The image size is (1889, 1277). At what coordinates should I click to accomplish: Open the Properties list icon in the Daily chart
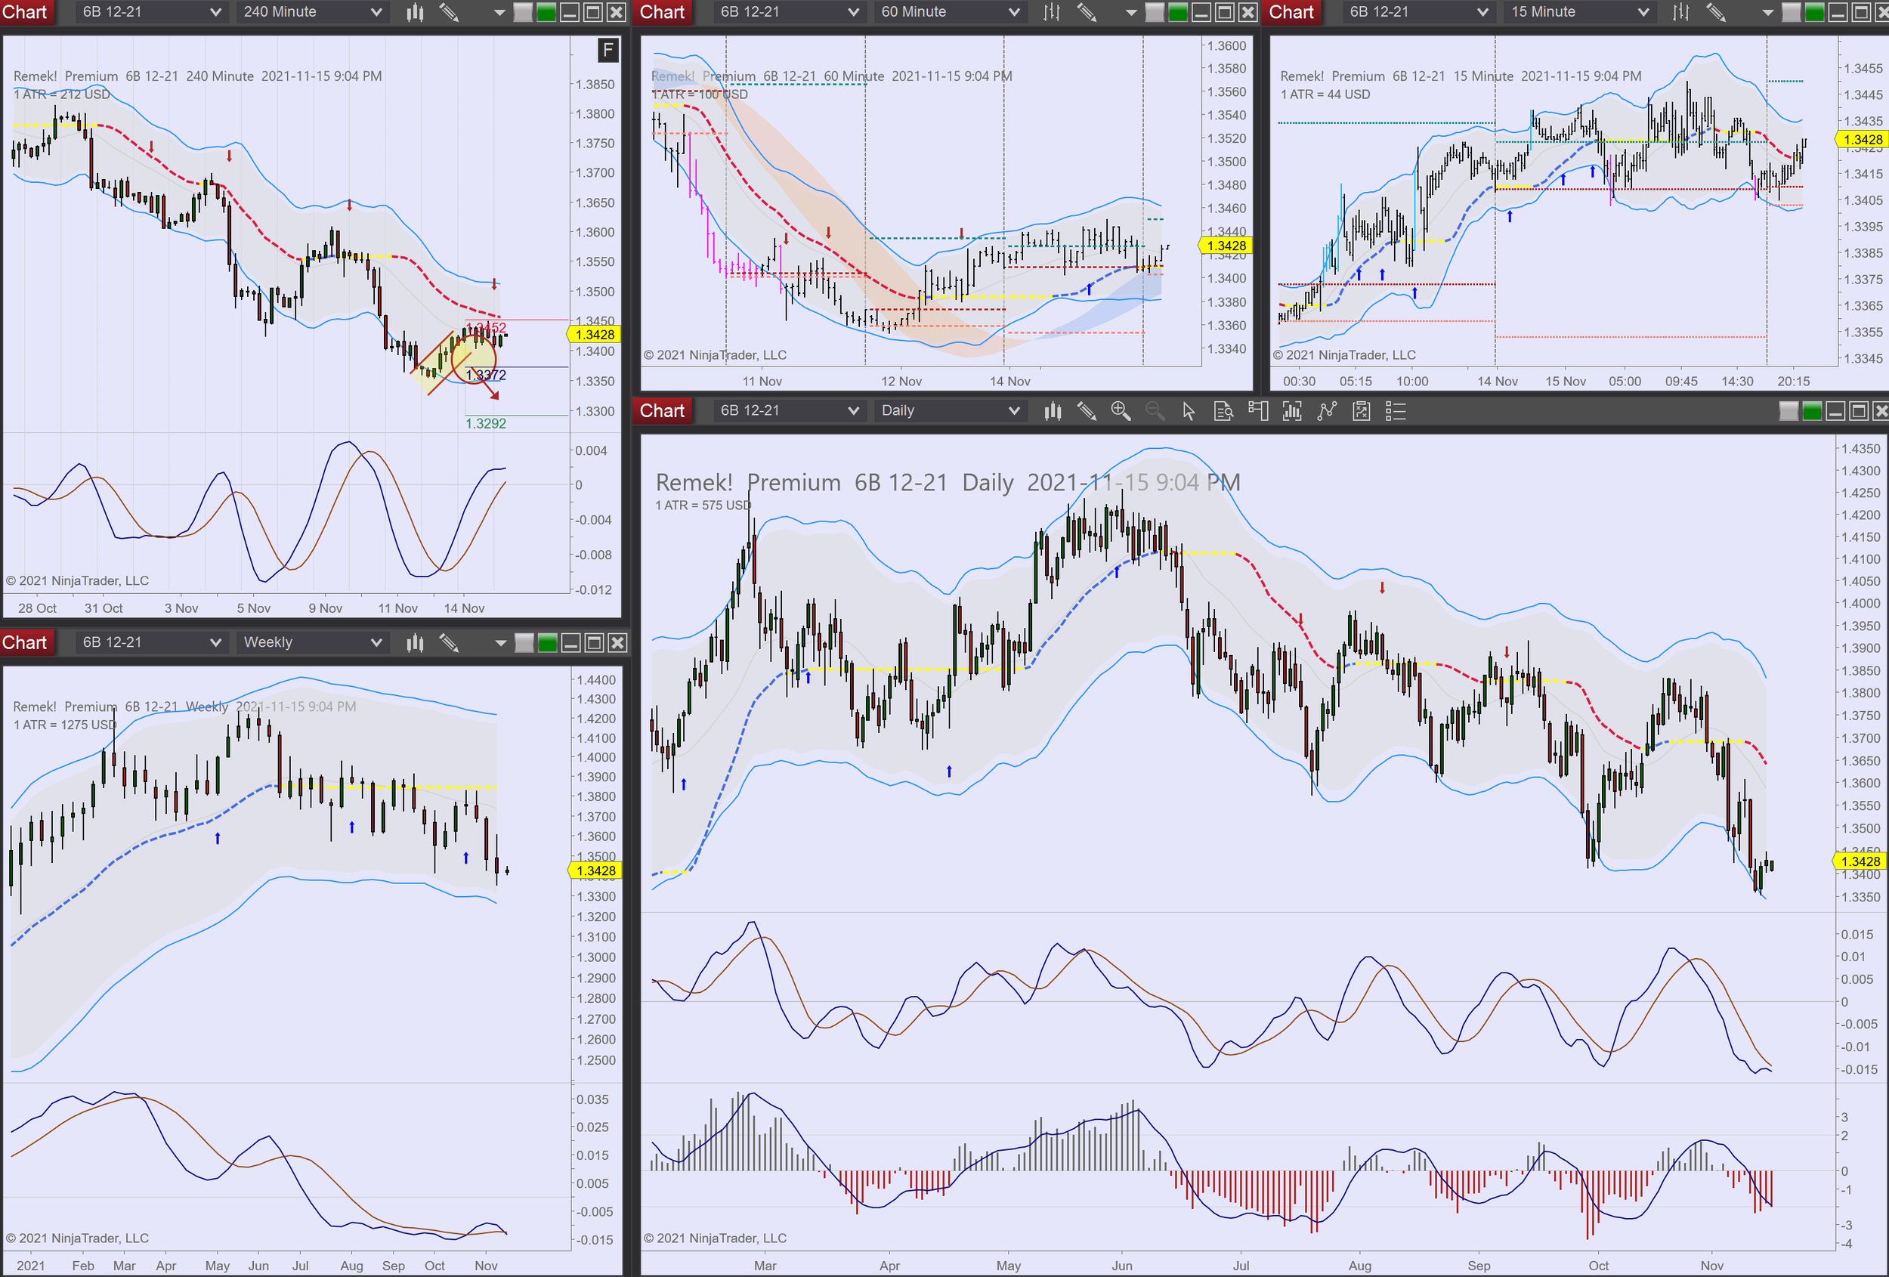point(1396,411)
